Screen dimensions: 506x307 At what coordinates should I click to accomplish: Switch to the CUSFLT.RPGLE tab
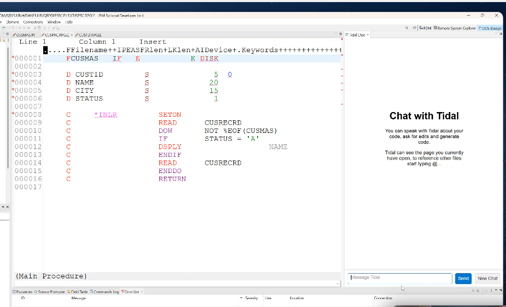[x=90, y=35]
